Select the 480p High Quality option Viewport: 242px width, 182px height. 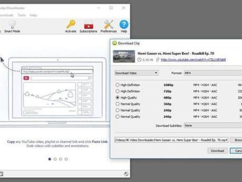pos(117,98)
